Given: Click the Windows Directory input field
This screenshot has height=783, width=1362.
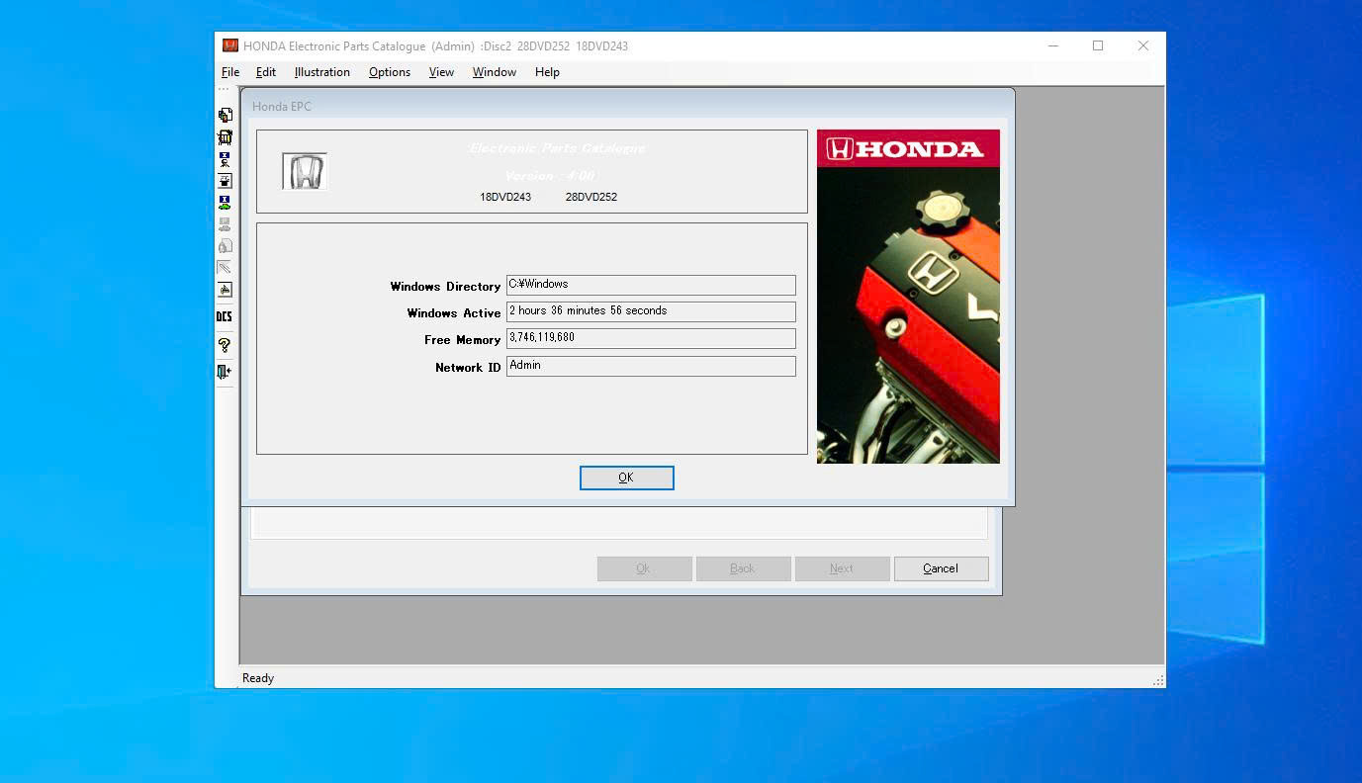Looking at the screenshot, I should (x=650, y=285).
